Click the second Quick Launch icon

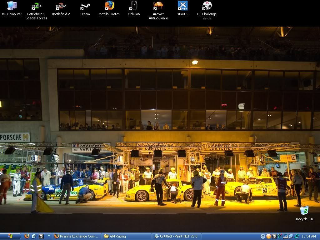pyautogui.click(x=34, y=236)
